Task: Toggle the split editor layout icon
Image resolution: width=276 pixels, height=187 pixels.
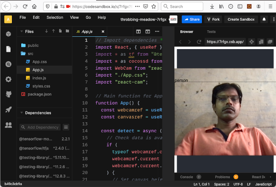Action: (138, 32)
